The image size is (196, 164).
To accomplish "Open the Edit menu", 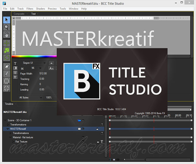I will [12, 9].
